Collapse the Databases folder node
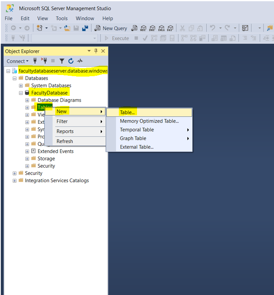Viewport: 274px width, 295px height. [x=15, y=79]
